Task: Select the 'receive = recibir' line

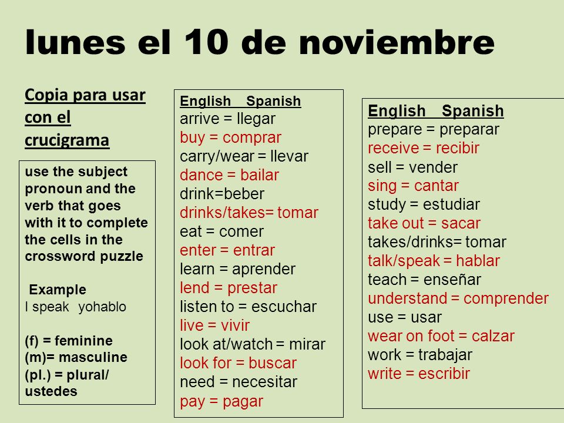Action: pos(424,148)
